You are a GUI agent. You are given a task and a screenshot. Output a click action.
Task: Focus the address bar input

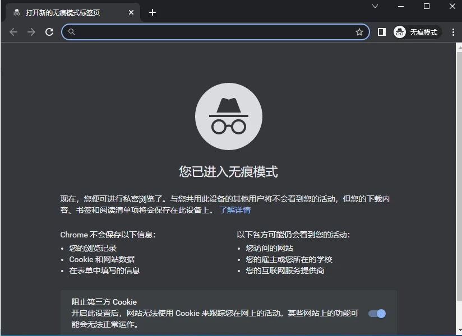[213, 32]
